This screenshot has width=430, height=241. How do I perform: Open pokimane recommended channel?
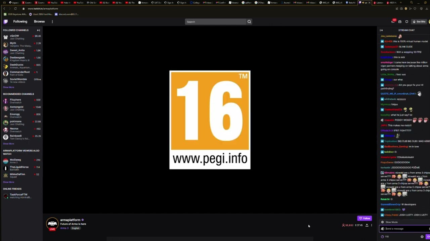click(x=22, y=123)
